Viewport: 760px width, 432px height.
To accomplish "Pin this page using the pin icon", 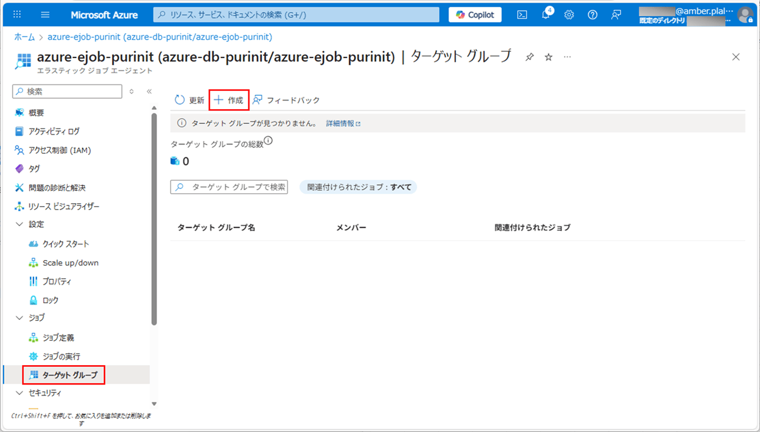I will pyautogui.click(x=529, y=57).
